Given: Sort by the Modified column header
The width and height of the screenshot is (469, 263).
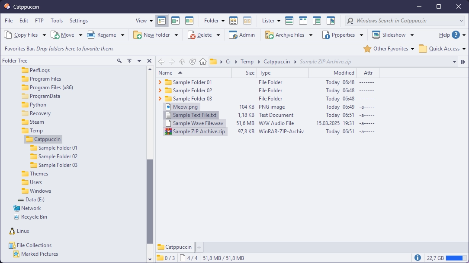Looking at the screenshot, I should tap(333, 73).
